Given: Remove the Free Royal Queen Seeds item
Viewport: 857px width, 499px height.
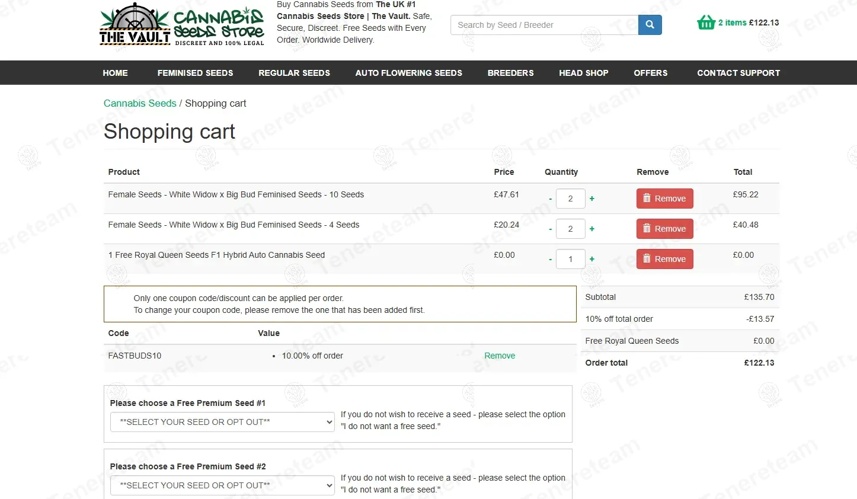Looking at the screenshot, I should point(664,259).
